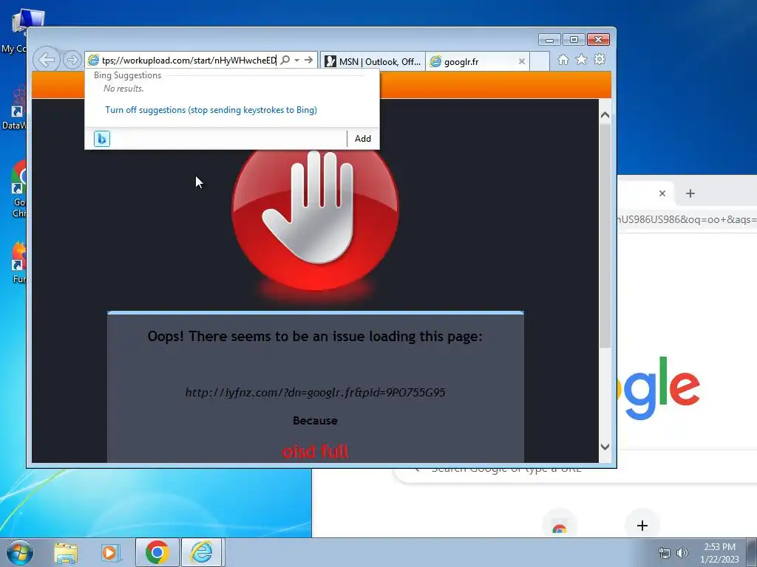This screenshot has height=567, width=757.
Task: Click the Go arrow in the address bar
Action: (x=308, y=61)
